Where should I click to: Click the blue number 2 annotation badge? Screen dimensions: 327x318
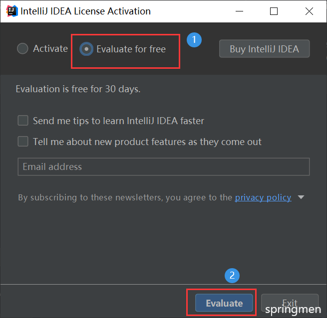click(x=232, y=276)
